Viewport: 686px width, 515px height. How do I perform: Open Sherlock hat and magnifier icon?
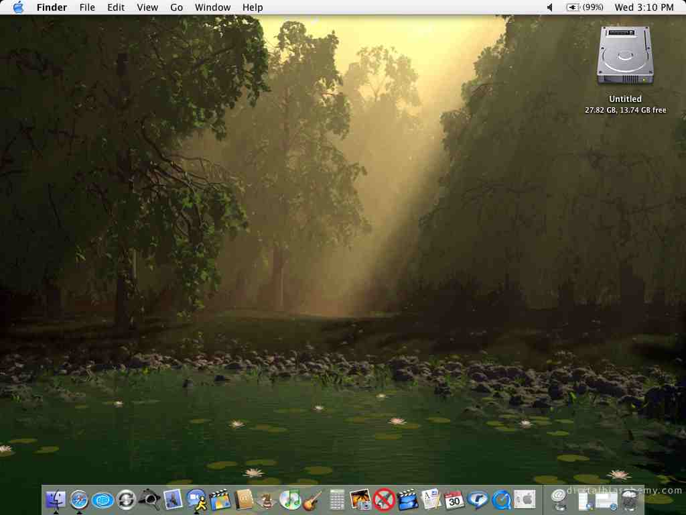point(149,499)
